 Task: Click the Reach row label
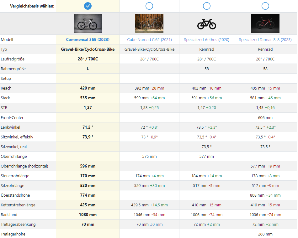click(x=6, y=88)
